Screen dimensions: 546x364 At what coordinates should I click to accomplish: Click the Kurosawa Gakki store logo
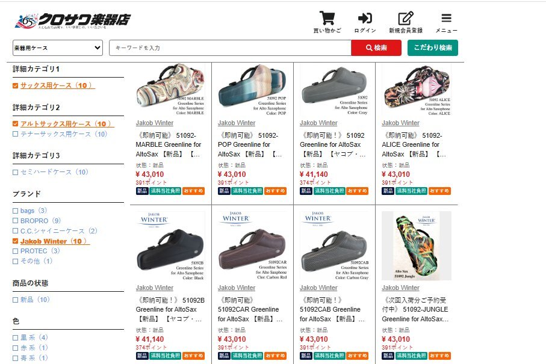[72, 21]
